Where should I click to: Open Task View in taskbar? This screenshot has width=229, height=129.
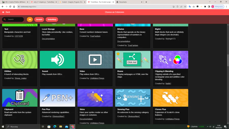coord(43,127)
